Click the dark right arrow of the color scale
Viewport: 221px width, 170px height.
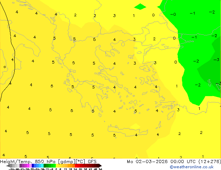[x=100, y=165]
